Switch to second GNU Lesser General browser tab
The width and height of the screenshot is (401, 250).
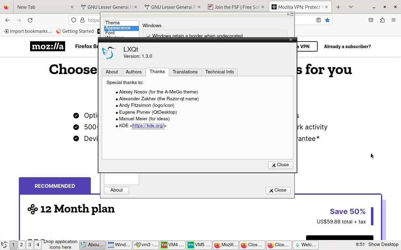[x=171, y=7]
